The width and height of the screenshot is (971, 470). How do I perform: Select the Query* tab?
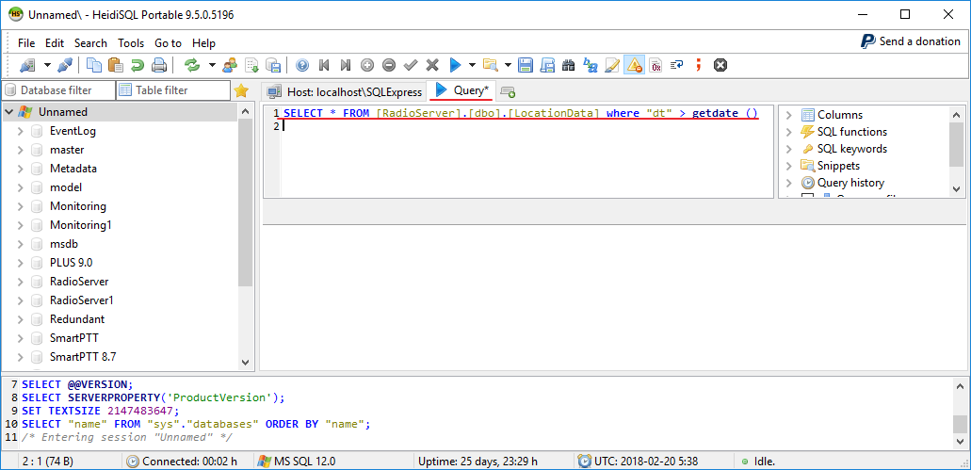pos(461,90)
